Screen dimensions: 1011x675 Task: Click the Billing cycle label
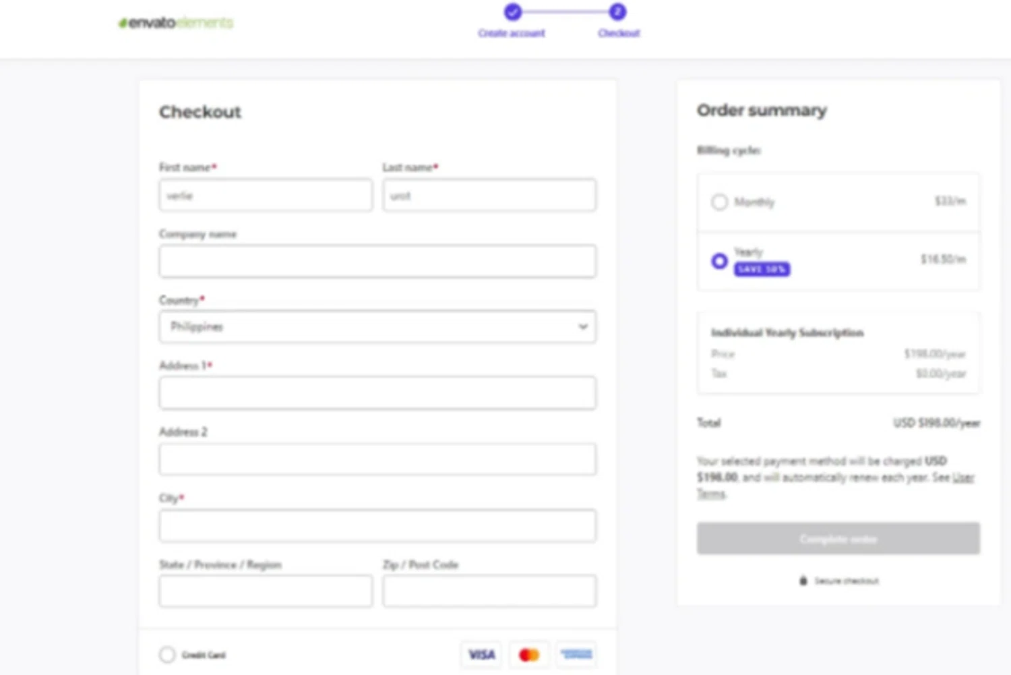(729, 150)
